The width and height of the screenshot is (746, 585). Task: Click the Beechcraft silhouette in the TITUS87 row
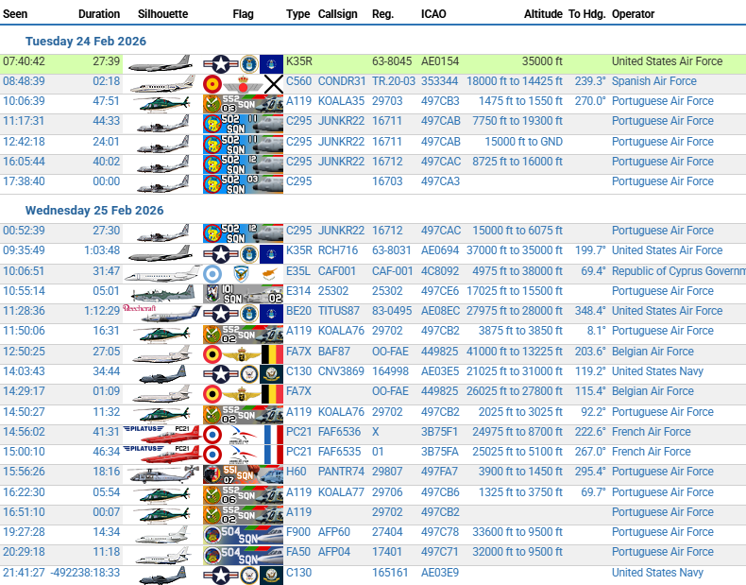pyautogui.click(x=161, y=313)
